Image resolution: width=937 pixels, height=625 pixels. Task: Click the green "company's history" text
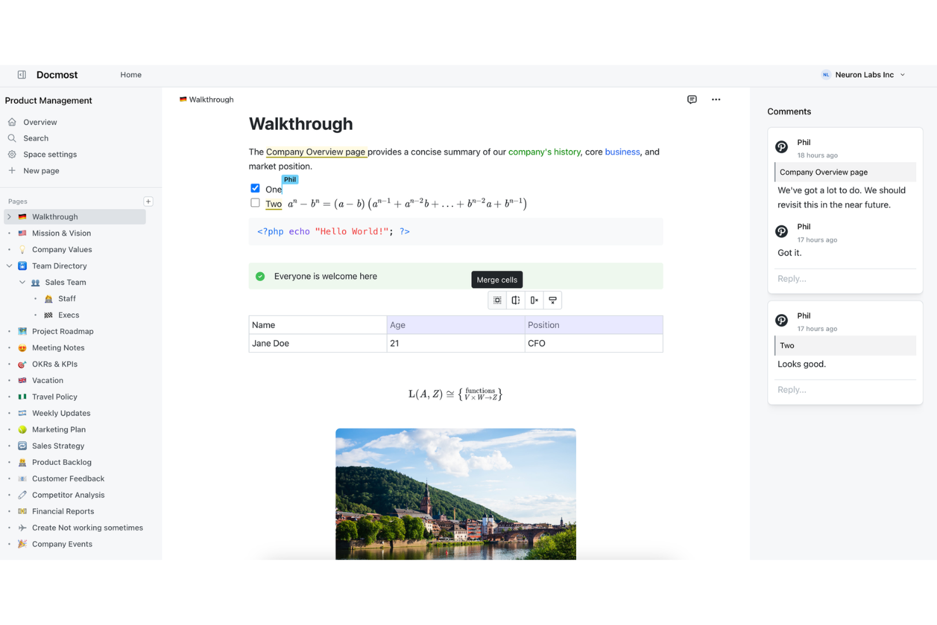pos(544,152)
